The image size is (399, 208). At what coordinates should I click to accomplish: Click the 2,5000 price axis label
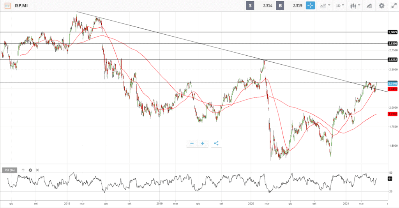[393, 69]
